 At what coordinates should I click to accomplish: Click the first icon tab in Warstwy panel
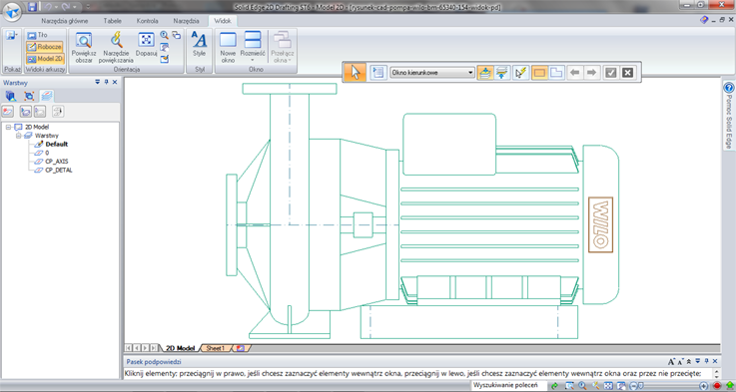[10, 96]
